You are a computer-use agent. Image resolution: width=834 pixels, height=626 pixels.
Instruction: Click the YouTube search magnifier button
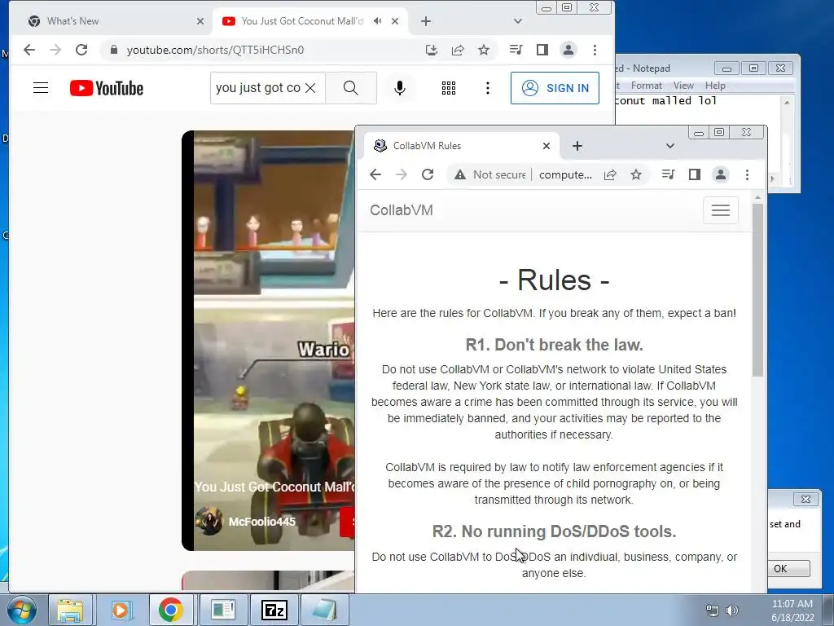(350, 88)
